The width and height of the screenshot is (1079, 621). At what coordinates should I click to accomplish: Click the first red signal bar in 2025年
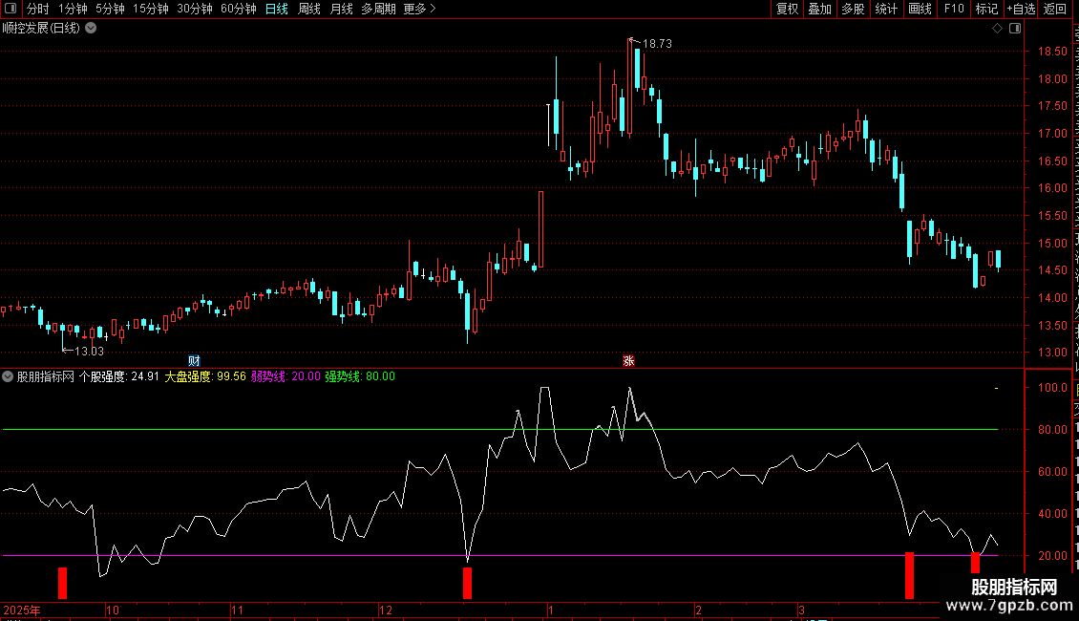(x=63, y=583)
